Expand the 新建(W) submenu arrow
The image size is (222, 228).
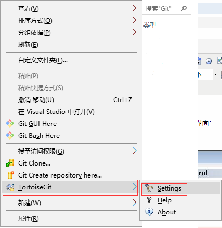(x=135, y=202)
